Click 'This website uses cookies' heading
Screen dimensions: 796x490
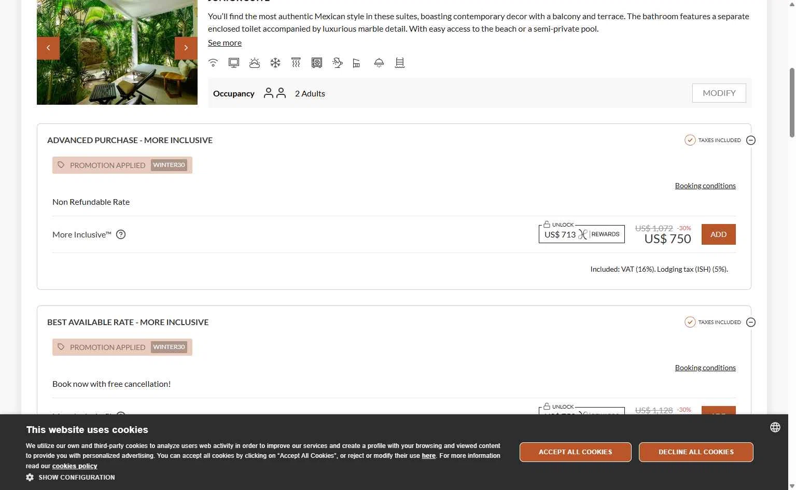[87, 430]
